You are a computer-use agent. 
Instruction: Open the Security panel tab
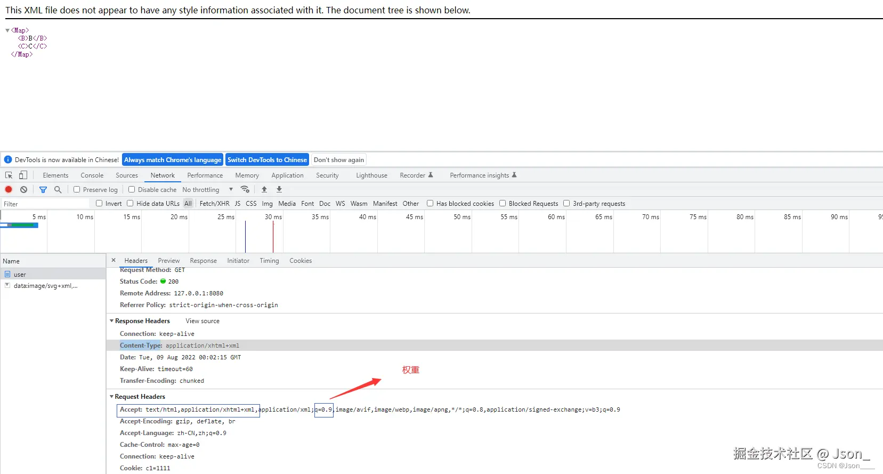(x=327, y=175)
